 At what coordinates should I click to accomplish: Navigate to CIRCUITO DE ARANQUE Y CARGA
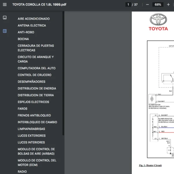pos(36,59)
